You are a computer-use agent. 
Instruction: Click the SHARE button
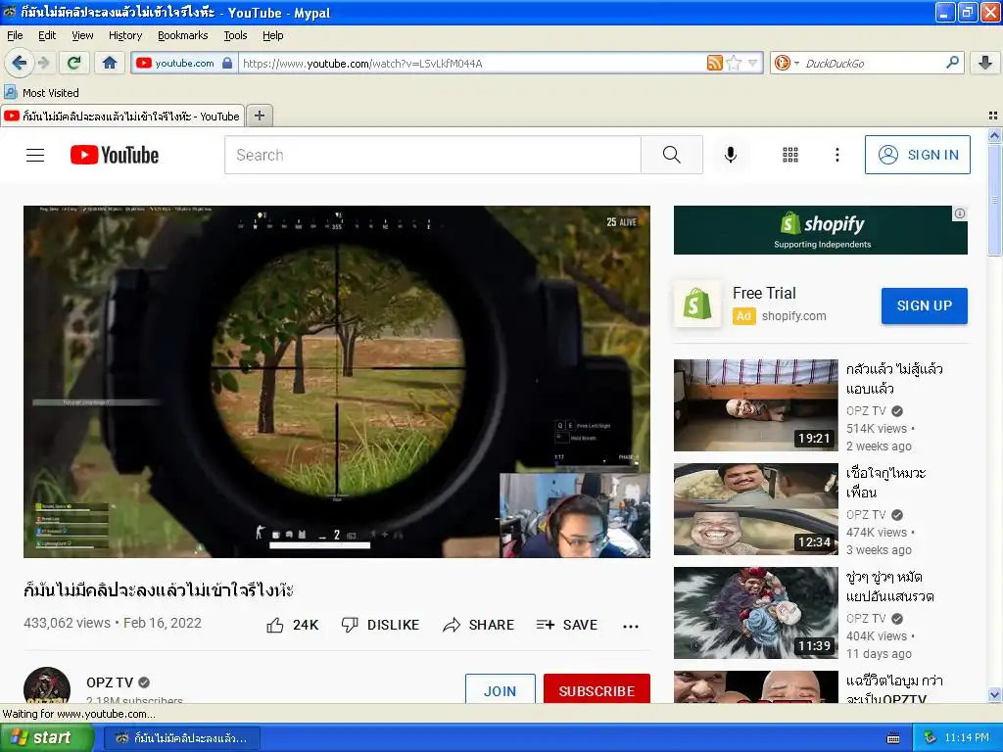(478, 625)
